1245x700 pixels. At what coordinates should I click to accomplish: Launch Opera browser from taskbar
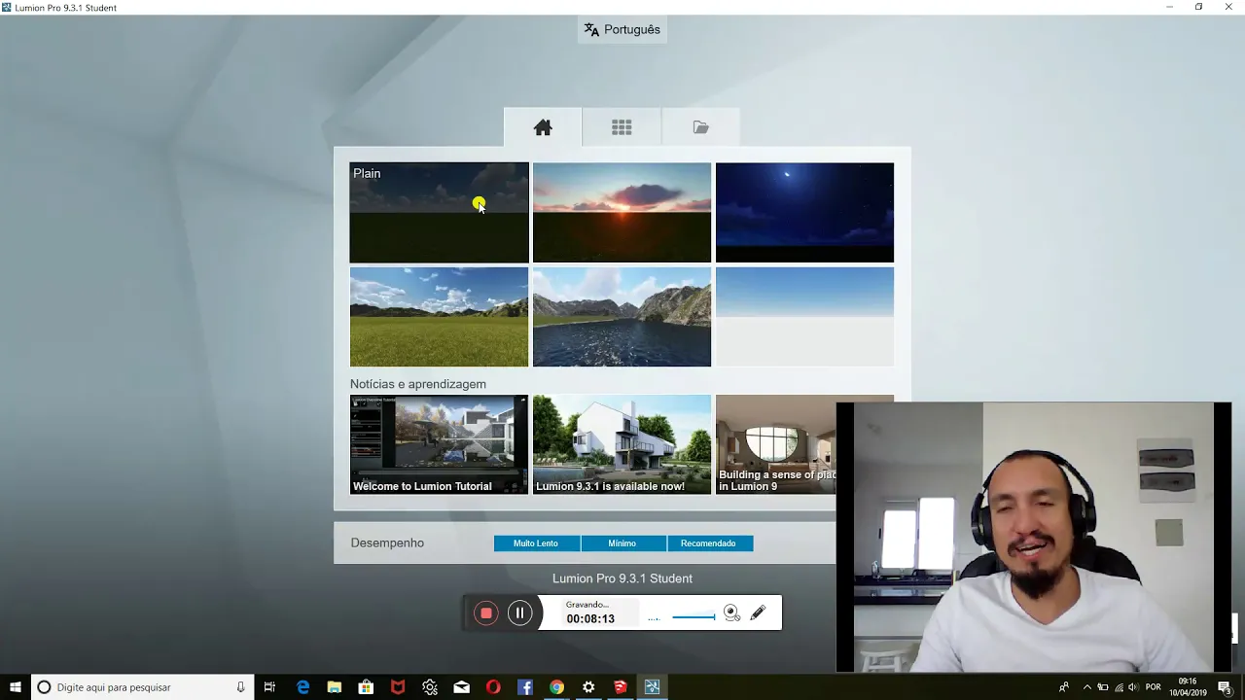click(493, 687)
